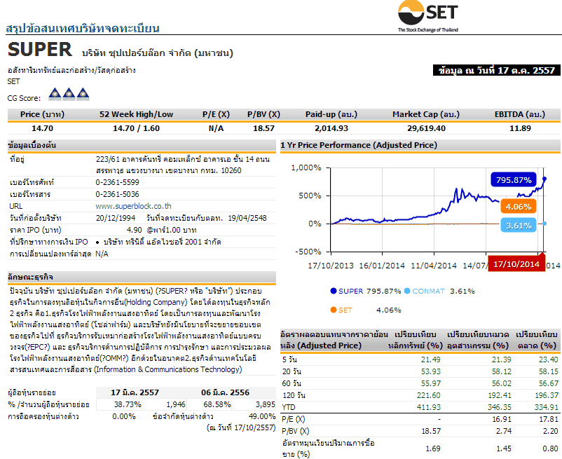This screenshot has height=459, width=562.
Task: Click the turnover ratio value 1.69
Action: 433,448
